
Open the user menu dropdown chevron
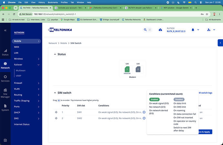214,30
